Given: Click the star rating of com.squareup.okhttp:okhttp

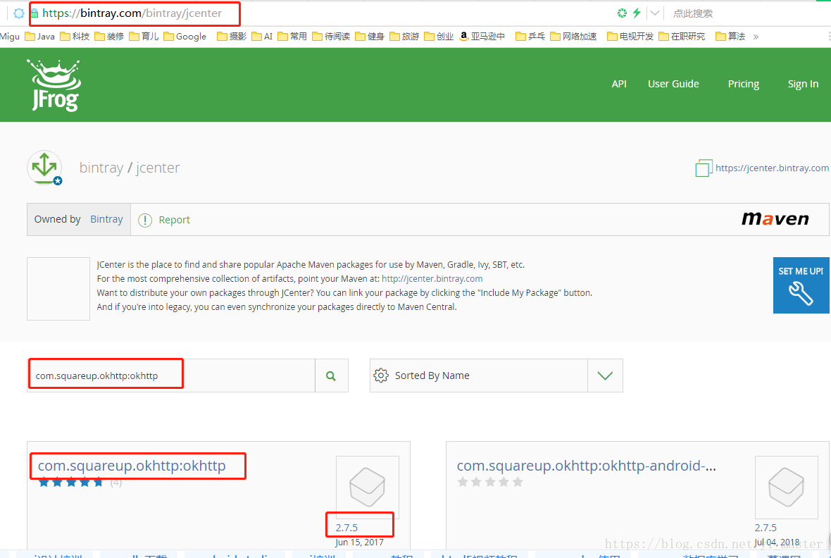Looking at the screenshot, I should (x=70, y=482).
